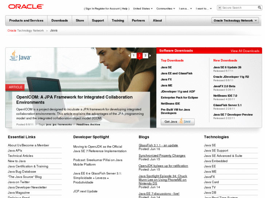Open Java Bug Database link
Viewport: 265px width, 198px height.
(x=22, y=171)
